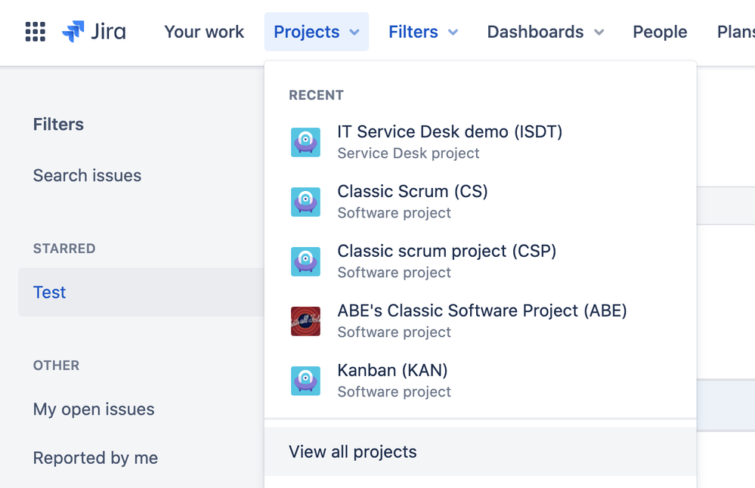Click the OTHER section label
Viewport: 755px width, 488px height.
pos(56,366)
